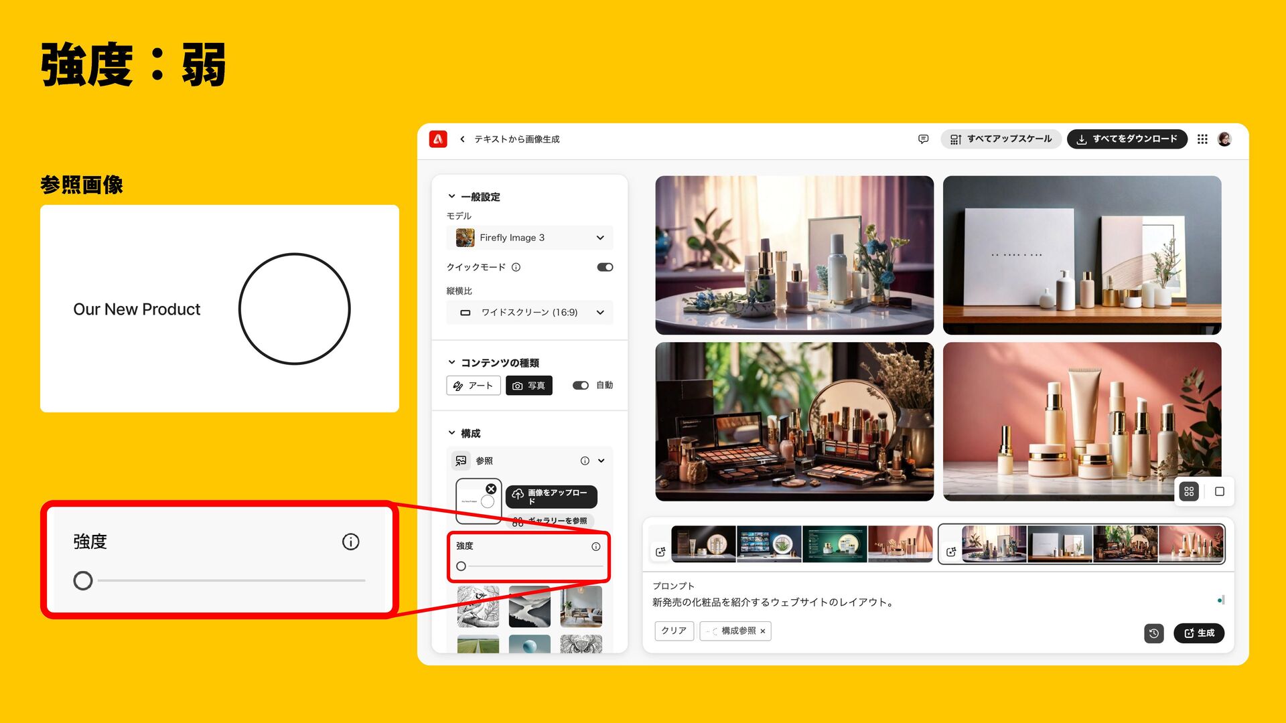Click the back arrow beside テキストから画像生成
Screen dimensions: 1286x723
tap(462, 139)
